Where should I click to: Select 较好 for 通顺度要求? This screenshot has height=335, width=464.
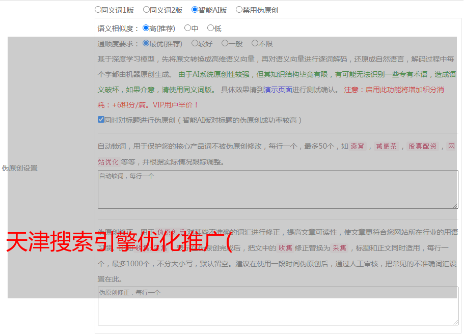pyautogui.click(x=195, y=43)
